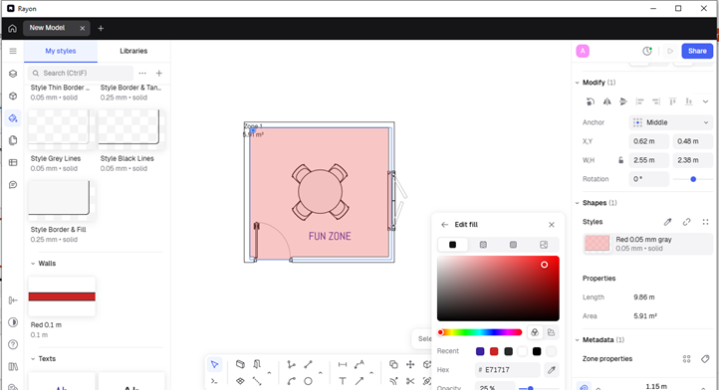Click the unlink style chain icon
719x390 pixels.
click(x=686, y=222)
